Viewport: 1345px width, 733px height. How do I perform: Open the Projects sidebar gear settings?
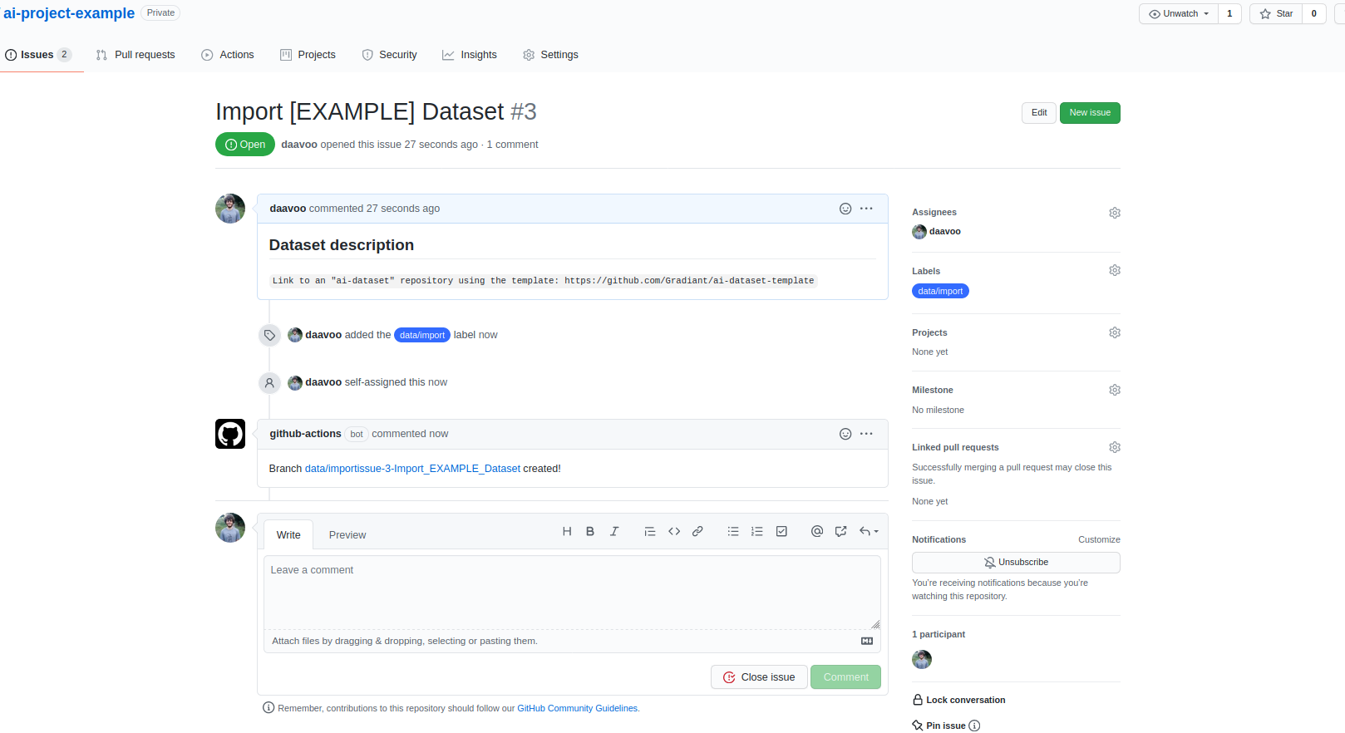(x=1115, y=332)
